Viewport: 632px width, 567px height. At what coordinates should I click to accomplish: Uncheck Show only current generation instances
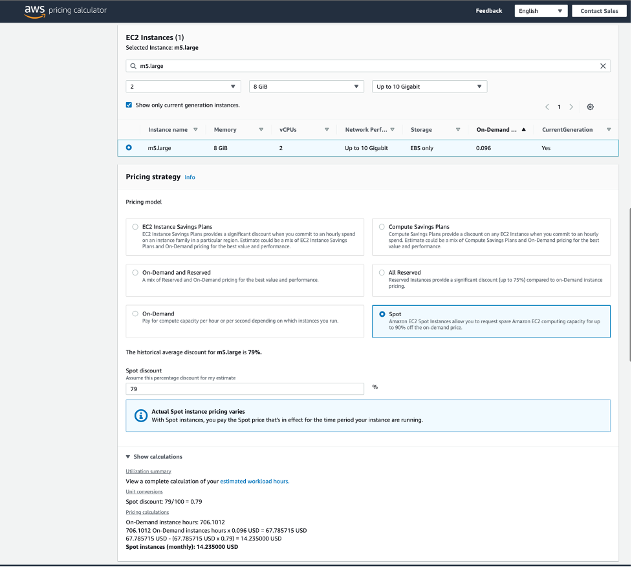129,105
